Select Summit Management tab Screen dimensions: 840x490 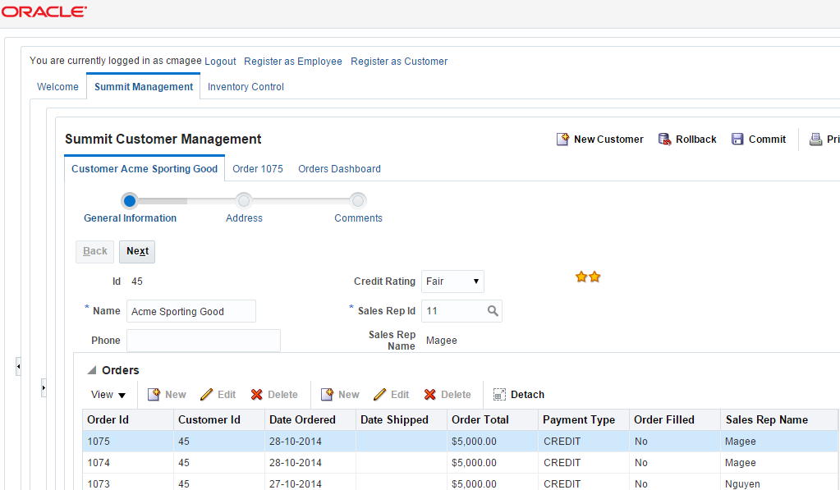[144, 87]
